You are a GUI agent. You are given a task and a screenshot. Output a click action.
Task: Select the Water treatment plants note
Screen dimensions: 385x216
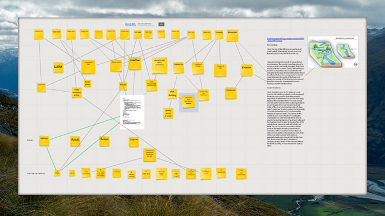77,92
